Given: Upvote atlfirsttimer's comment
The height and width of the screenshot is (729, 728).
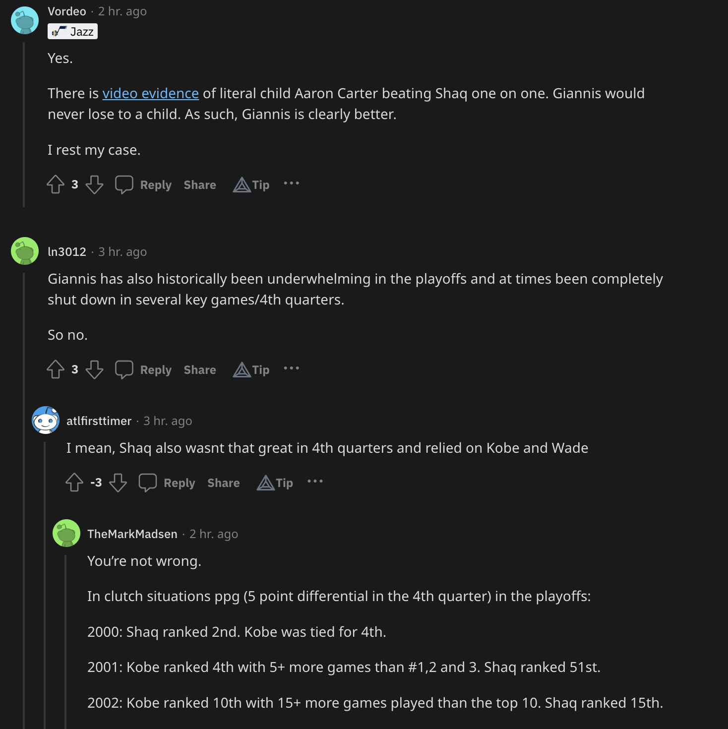Looking at the screenshot, I should (74, 483).
